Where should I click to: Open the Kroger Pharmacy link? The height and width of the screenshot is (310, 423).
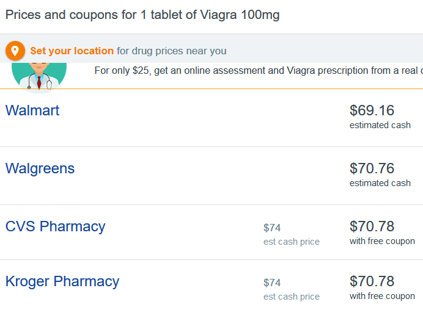62,281
